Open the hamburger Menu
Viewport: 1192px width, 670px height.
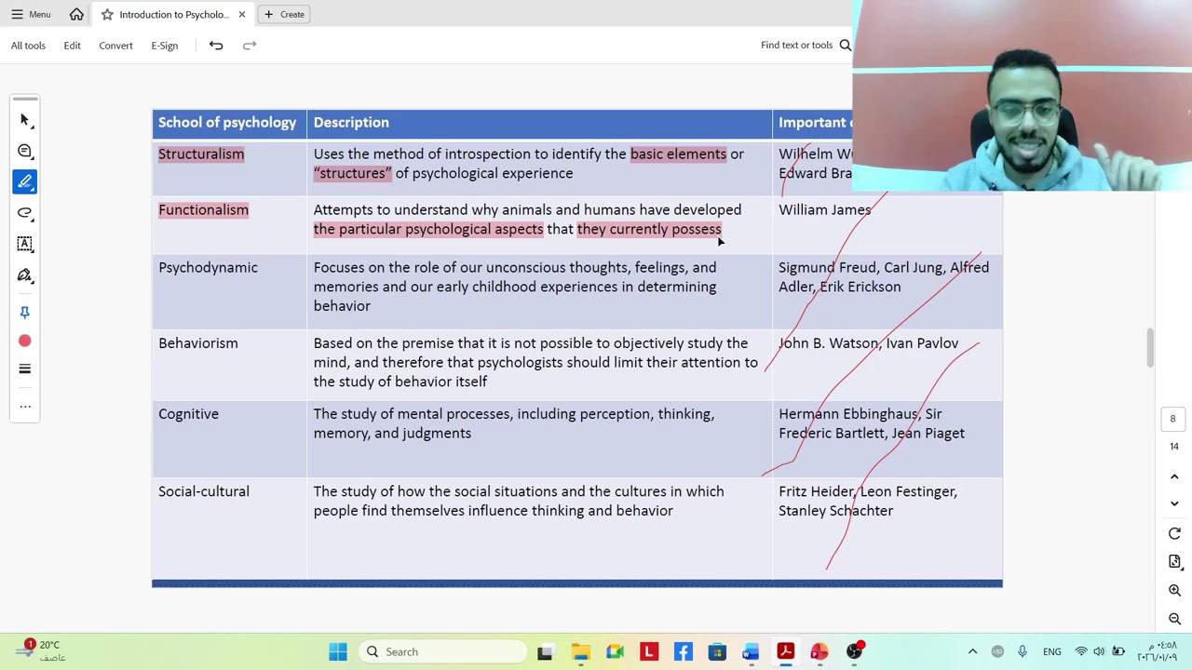[31, 14]
